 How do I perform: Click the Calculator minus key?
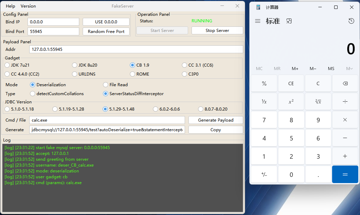[345, 138]
